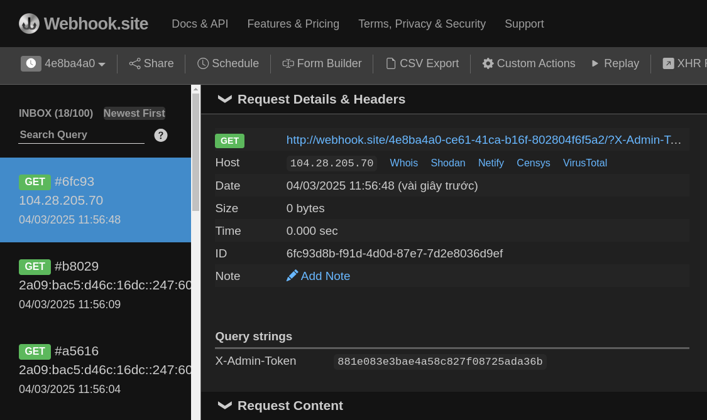Image resolution: width=707 pixels, height=420 pixels.
Task: Click the Webhook.site logo icon
Action: coord(29,24)
